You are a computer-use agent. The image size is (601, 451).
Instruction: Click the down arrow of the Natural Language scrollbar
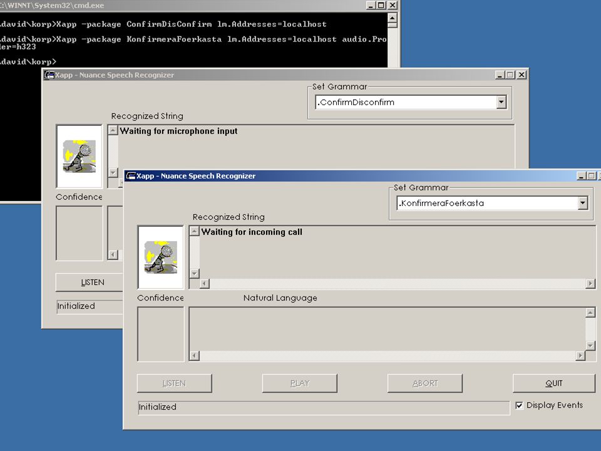click(x=590, y=346)
